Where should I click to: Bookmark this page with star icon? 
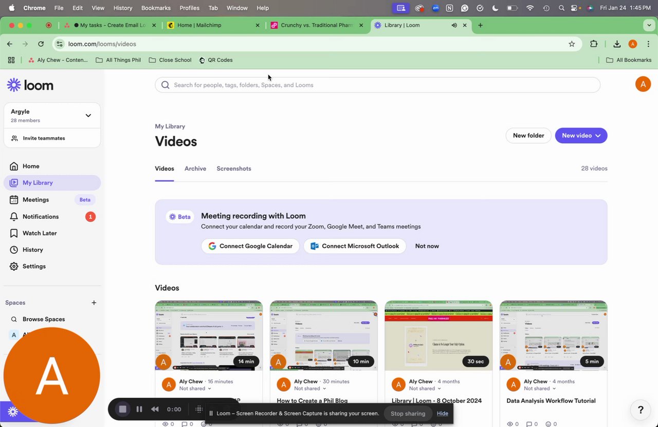[x=572, y=44]
